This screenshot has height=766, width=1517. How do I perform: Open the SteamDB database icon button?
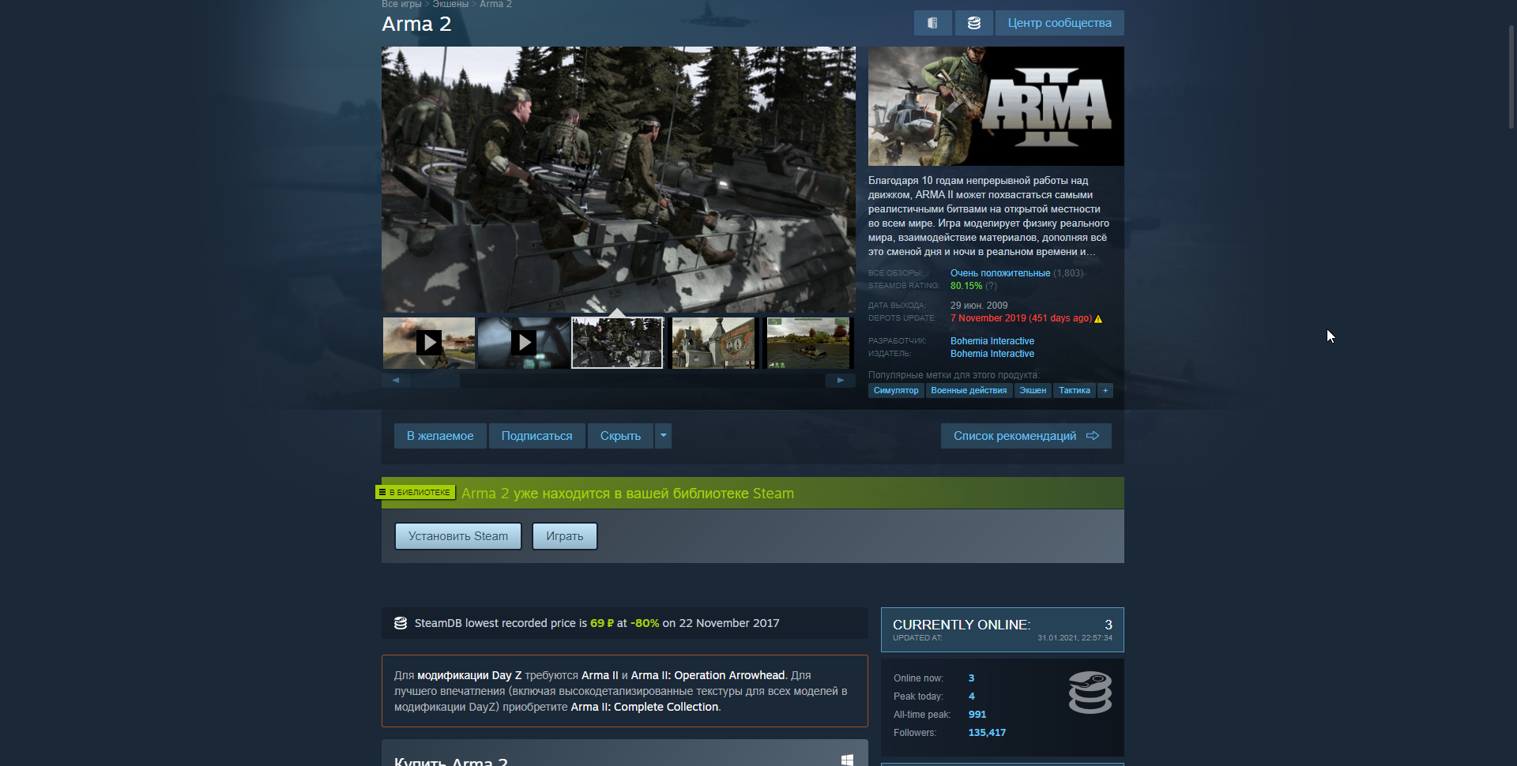pyautogui.click(x=974, y=23)
